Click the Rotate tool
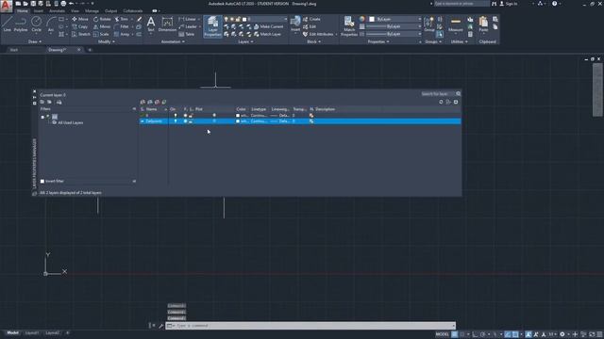Image resolution: width=604 pixels, height=339 pixels. (102, 19)
